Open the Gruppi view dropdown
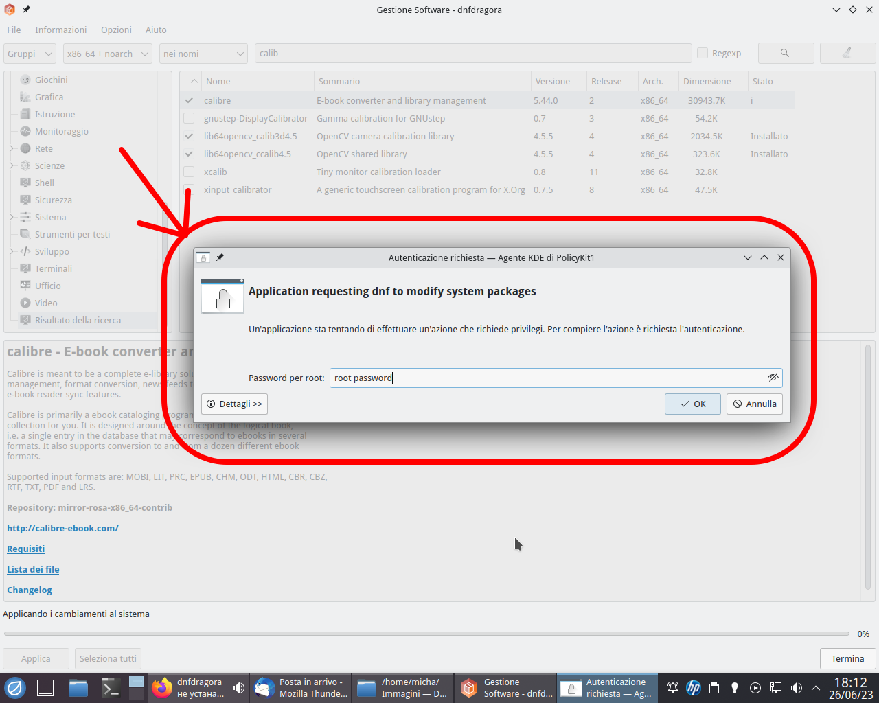879x703 pixels. click(30, 54)
